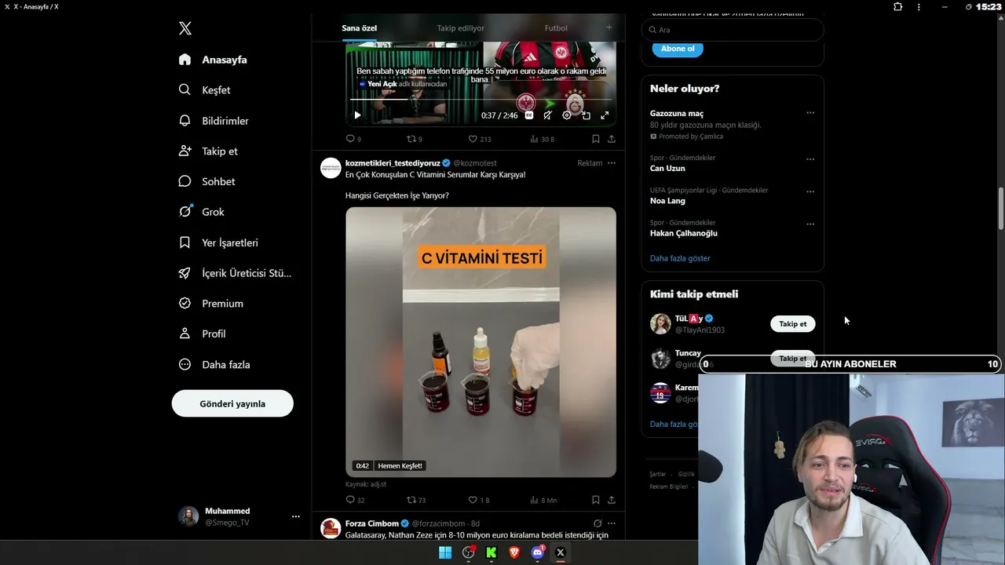The width and height of the screenshot is (1005, 565).
Task: Bookmark the football video post
Action: tap(596, 139)
